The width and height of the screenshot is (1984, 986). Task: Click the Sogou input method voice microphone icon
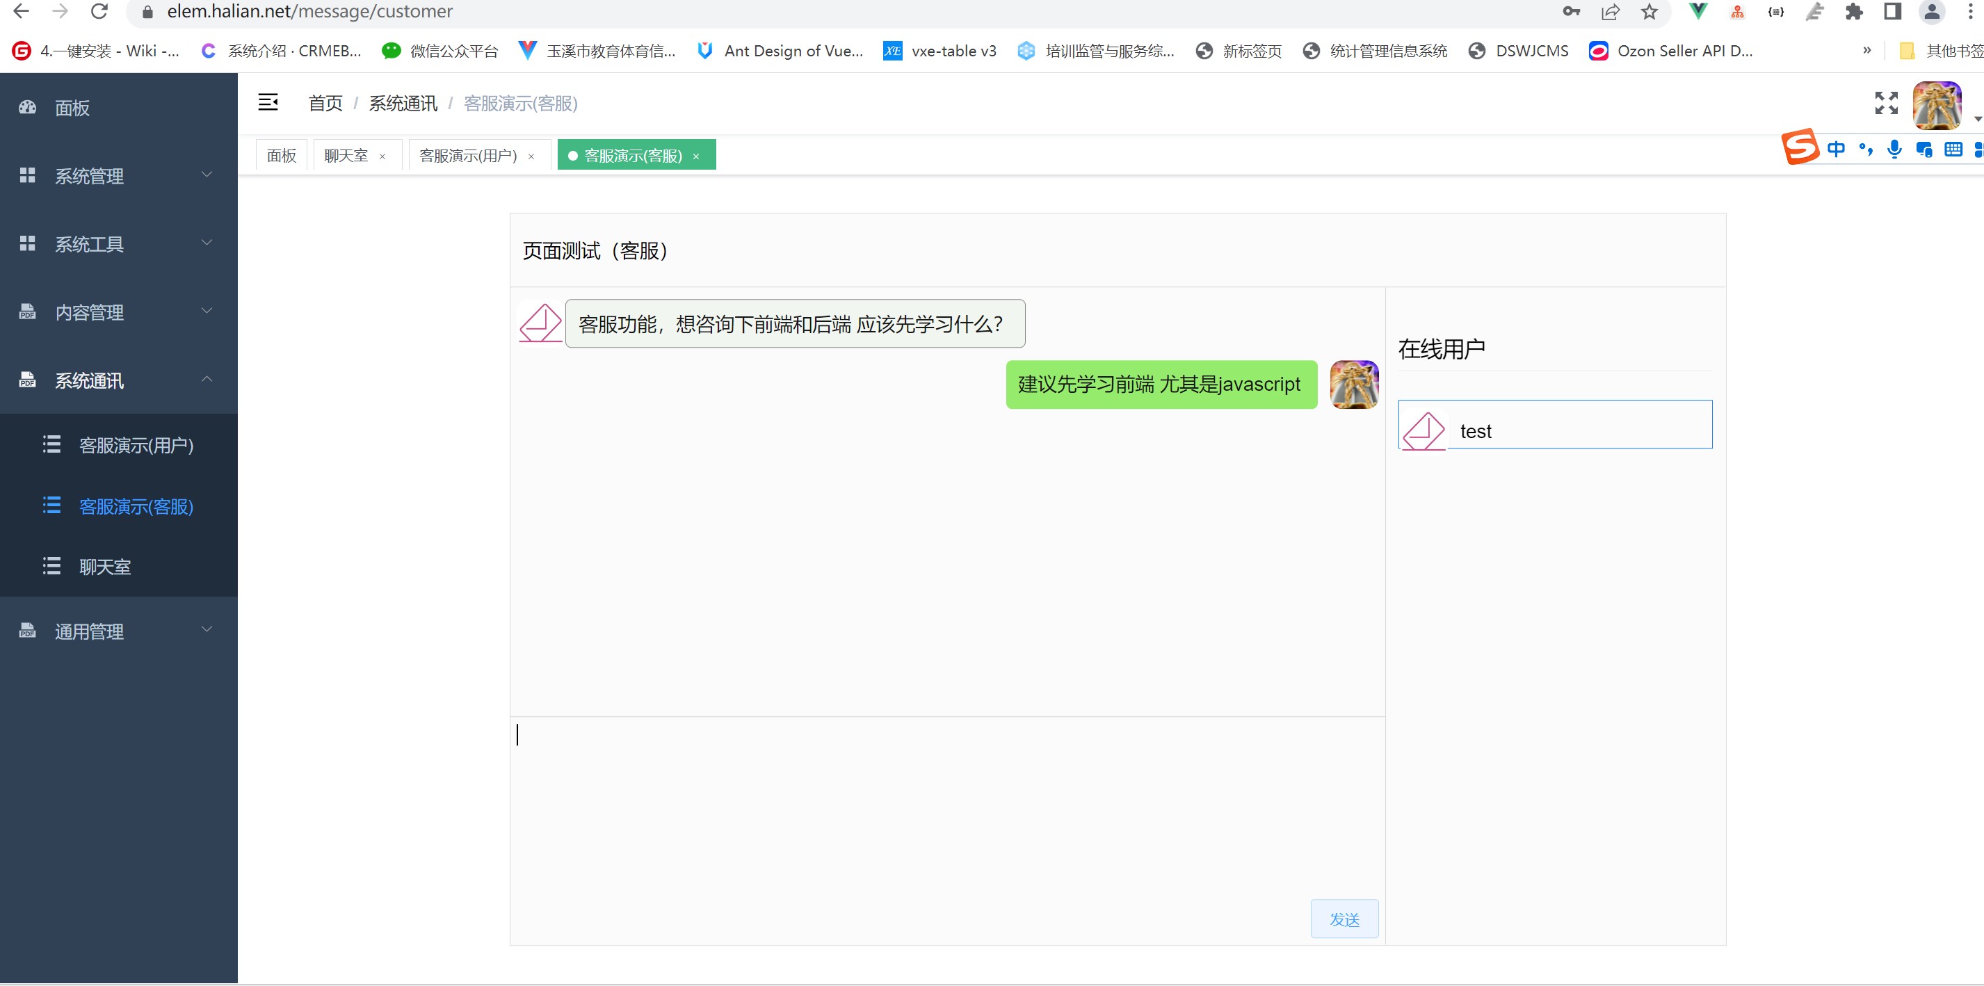click(x=1895, y=149)
